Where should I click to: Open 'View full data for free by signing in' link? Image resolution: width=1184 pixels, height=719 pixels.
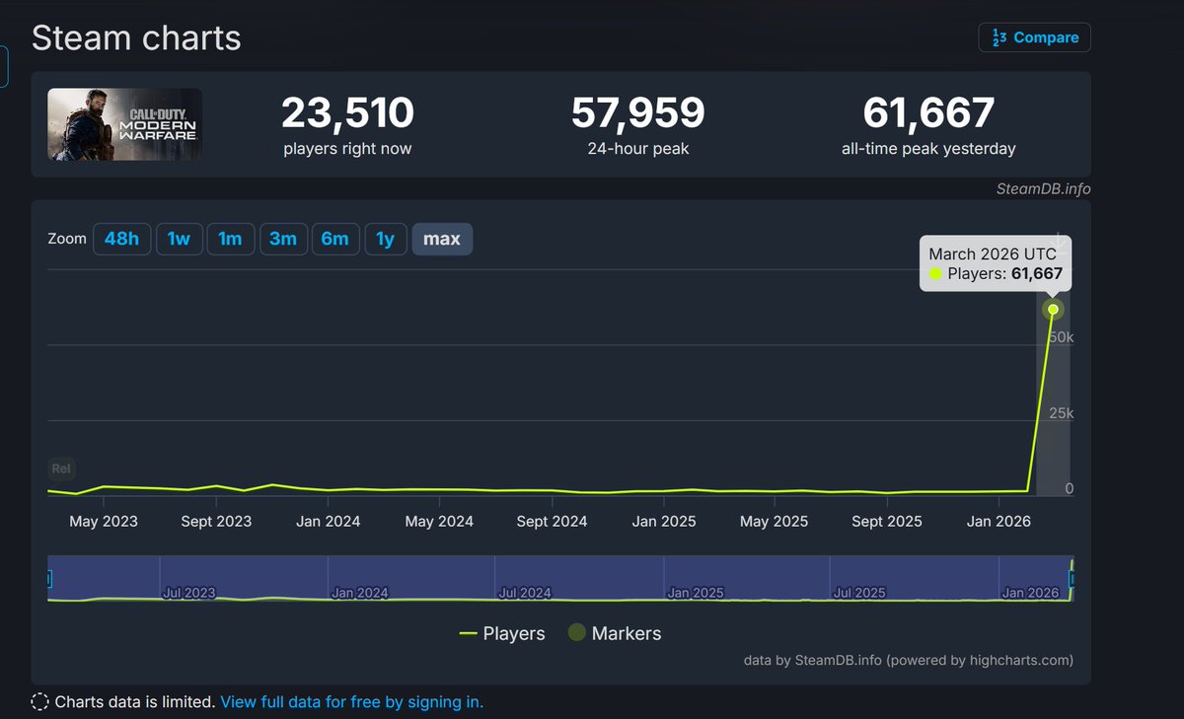click(x=352, y=702)
